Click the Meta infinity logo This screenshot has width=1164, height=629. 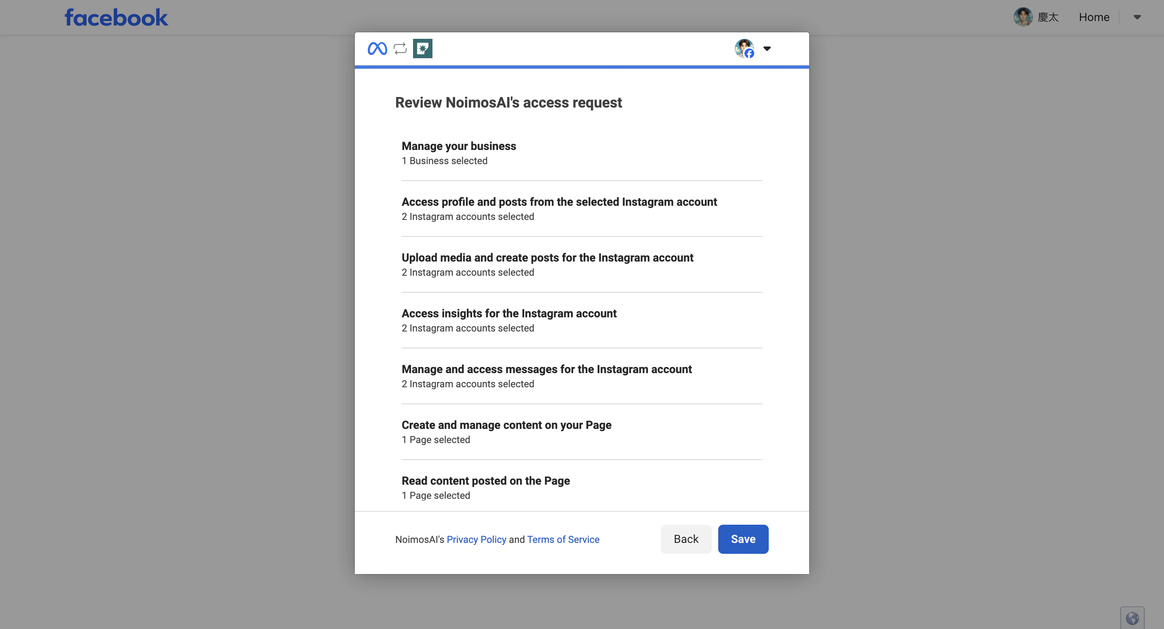(377, 49)
